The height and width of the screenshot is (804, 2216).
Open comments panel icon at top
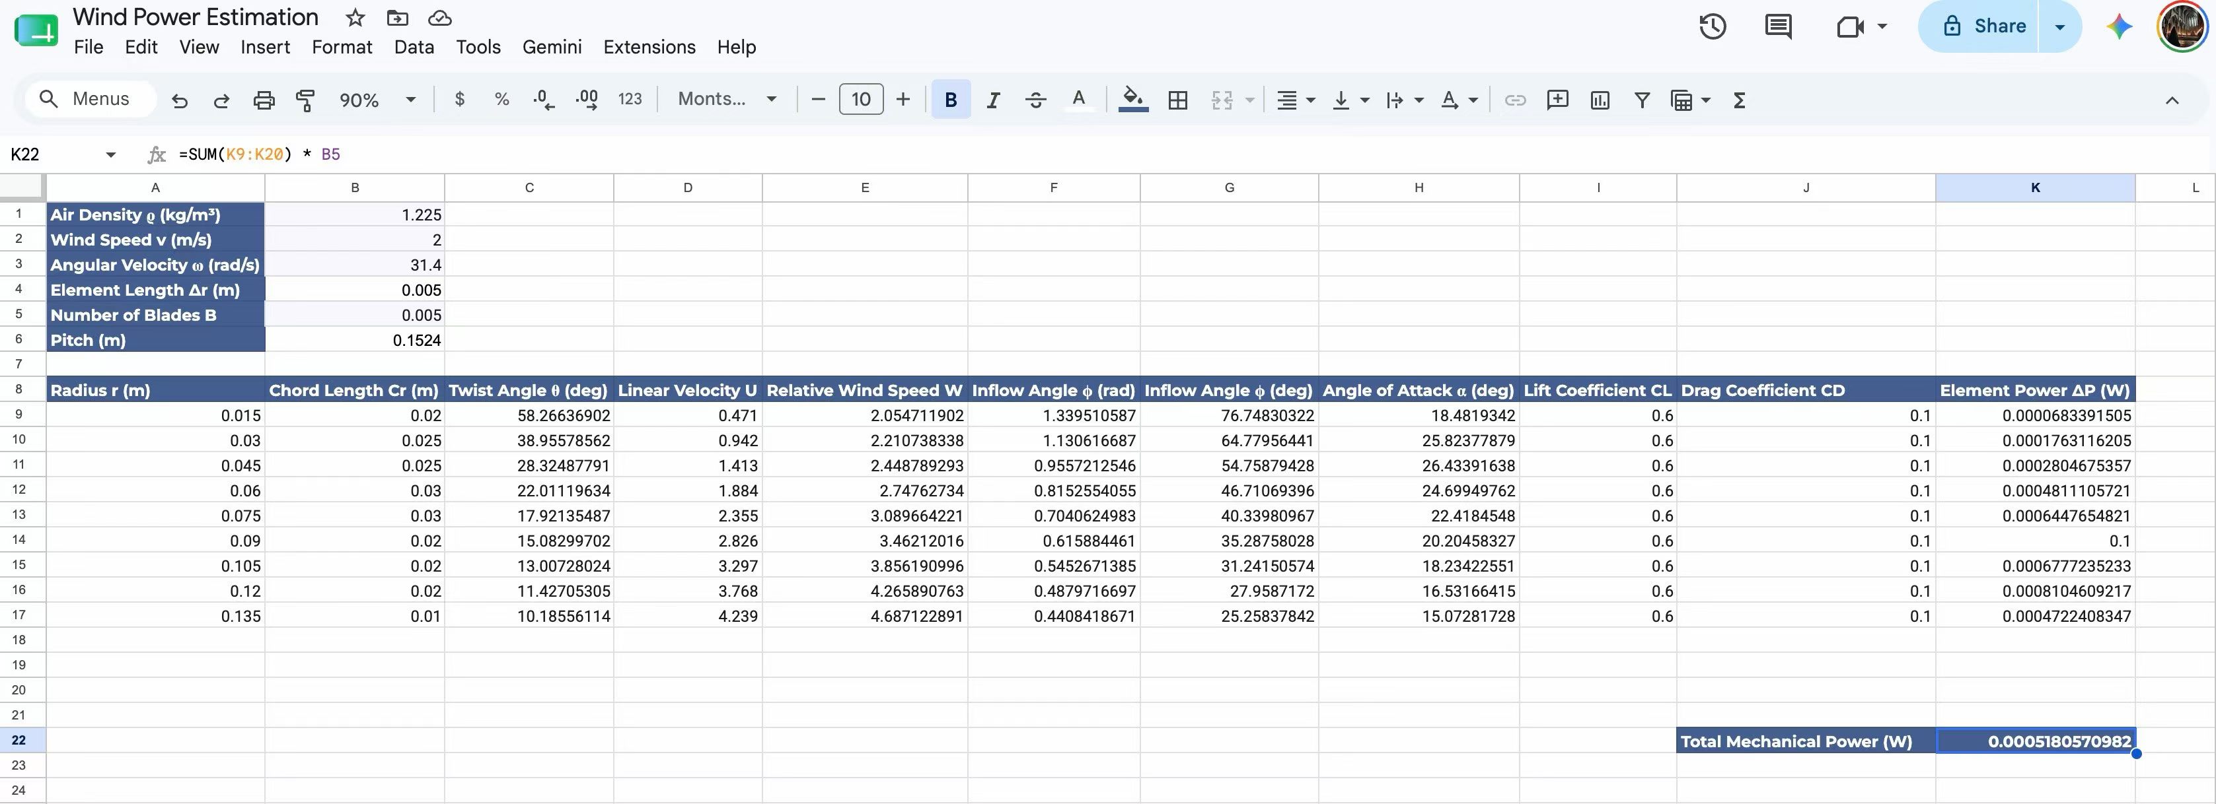[x=1778, y=26]
